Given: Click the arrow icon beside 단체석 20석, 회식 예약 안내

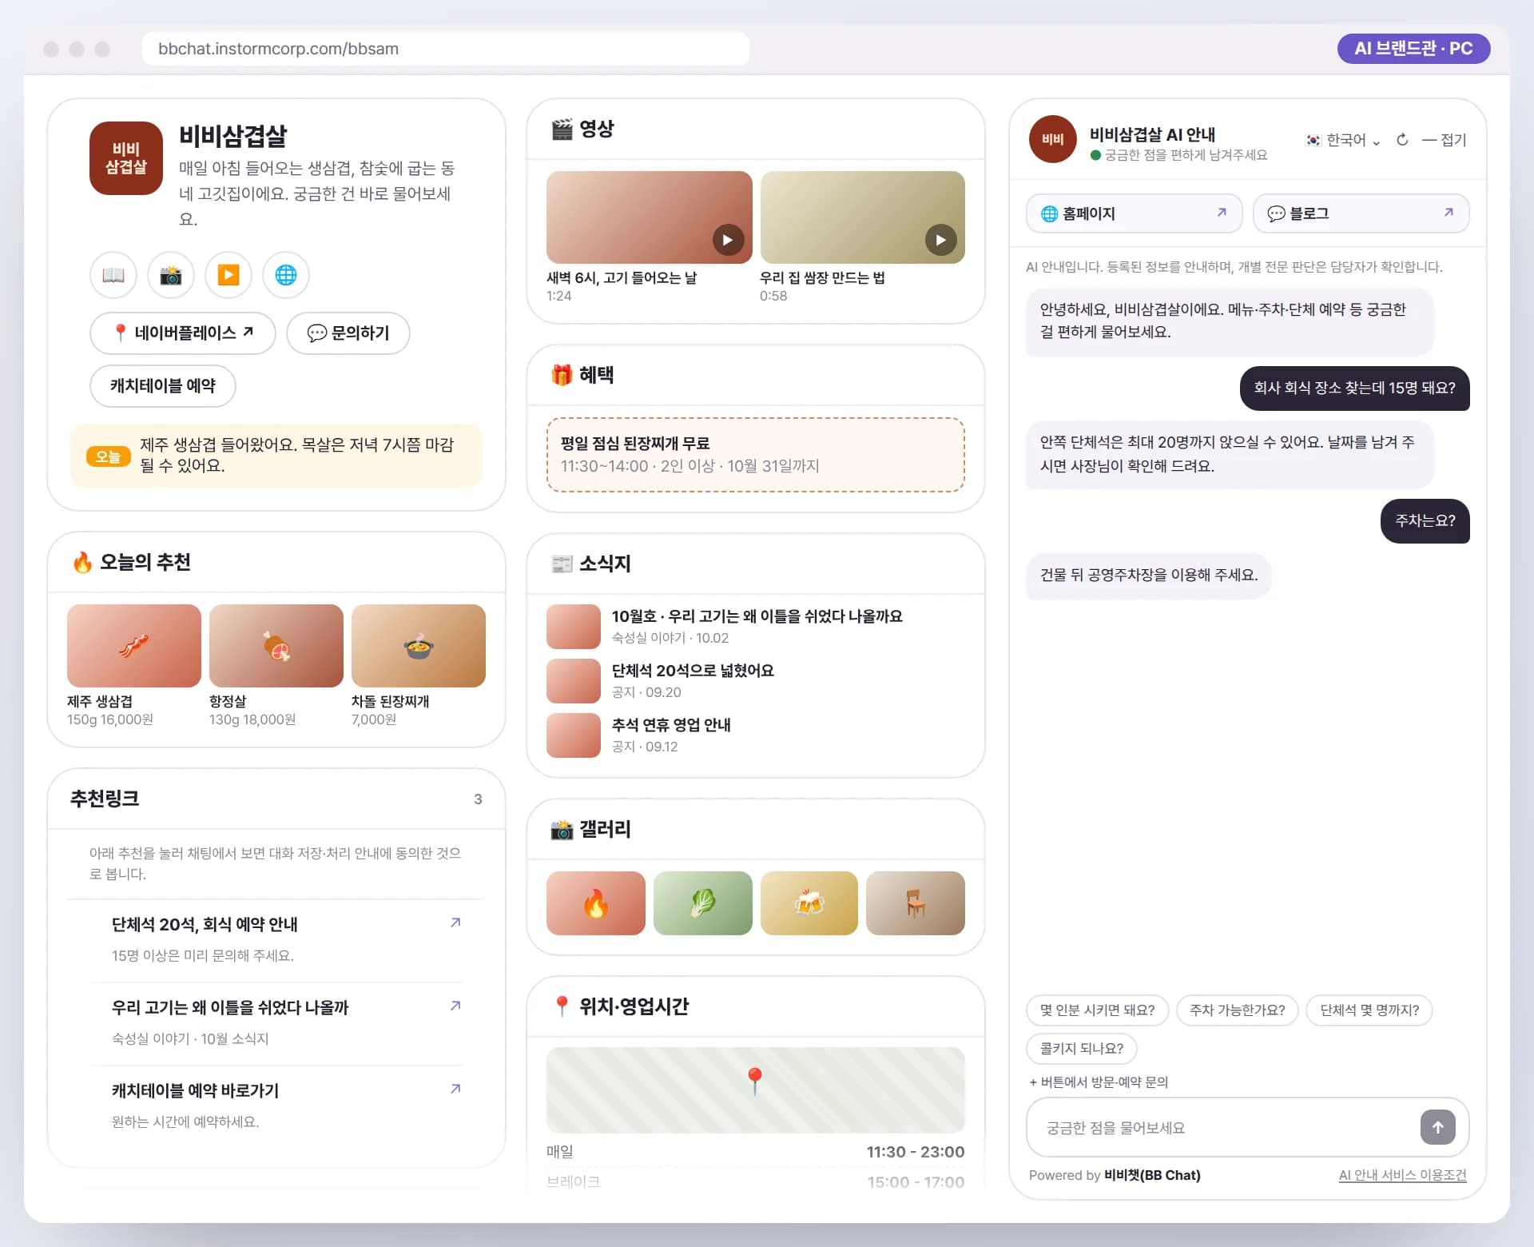Looking at the screenshot, I should click(x=455, y=922).
